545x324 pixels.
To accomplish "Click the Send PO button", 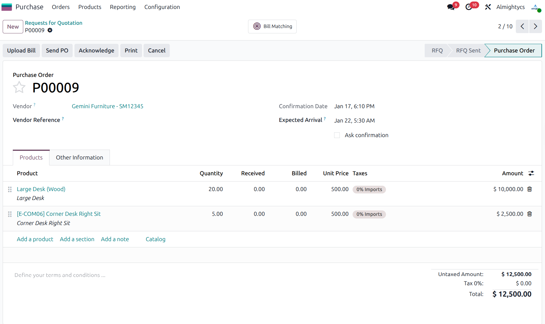I will click(57, 50).
